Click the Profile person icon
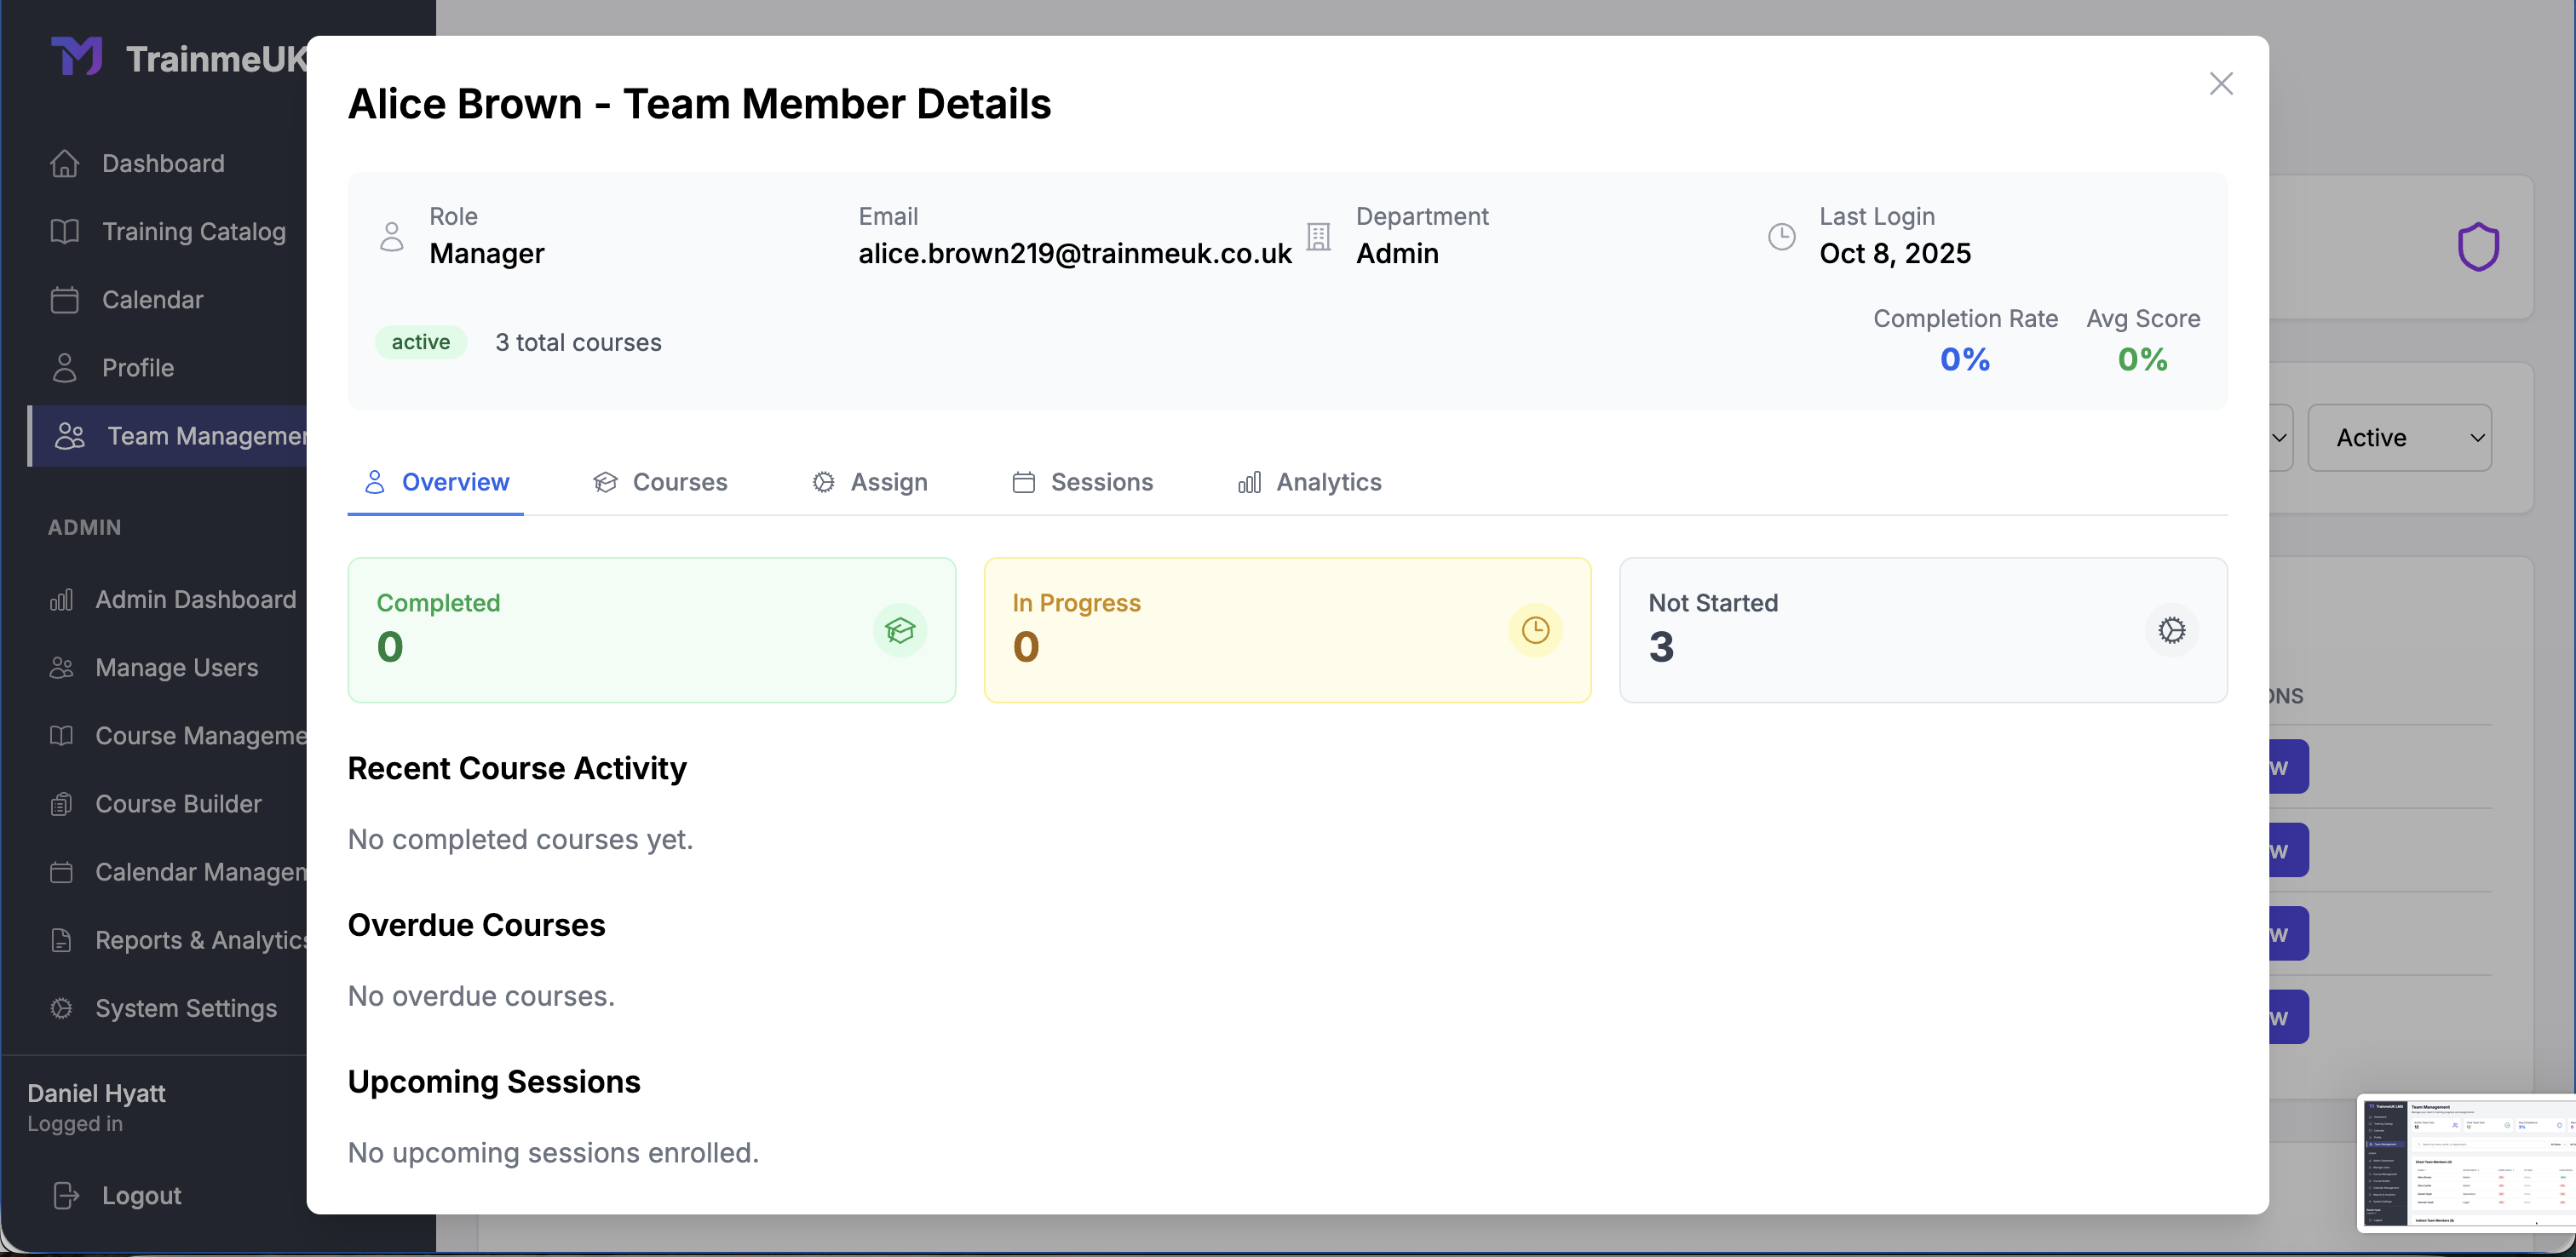 coord(65,367)
